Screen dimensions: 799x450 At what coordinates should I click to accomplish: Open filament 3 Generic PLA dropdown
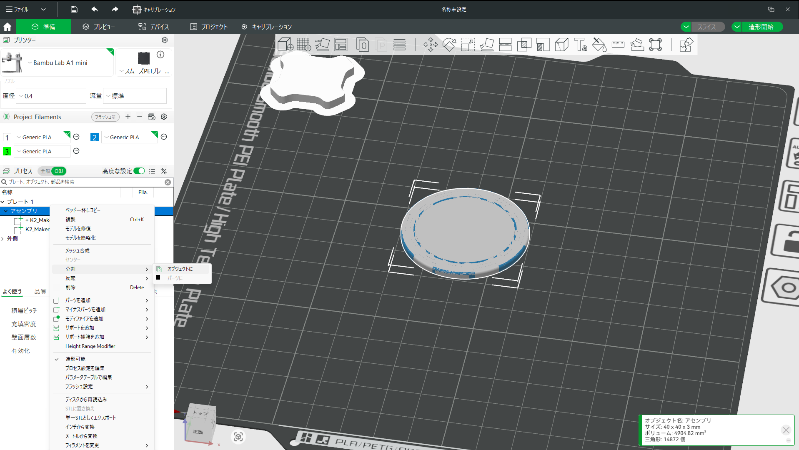(42, 151)
